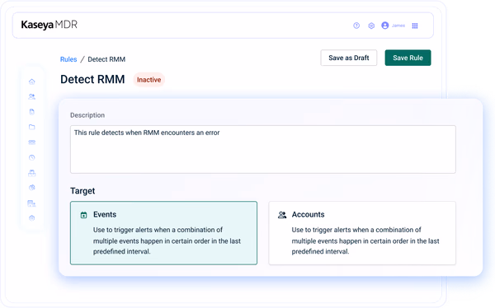Open the help question mark icon
495x308 pixels.
point(356,26)
